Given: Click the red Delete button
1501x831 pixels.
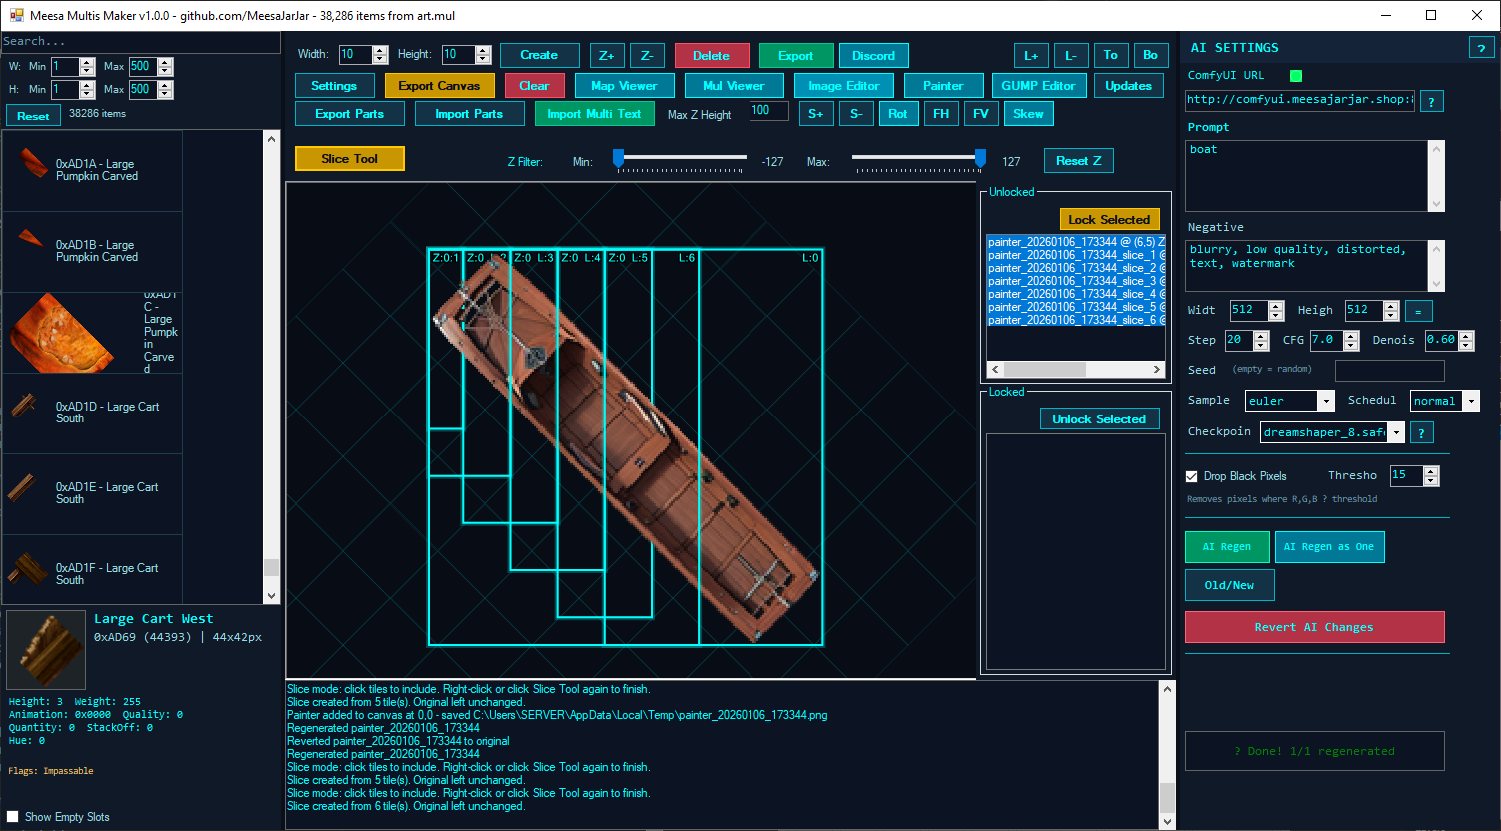Looking at the screenshot, I should tap(711, 56).
